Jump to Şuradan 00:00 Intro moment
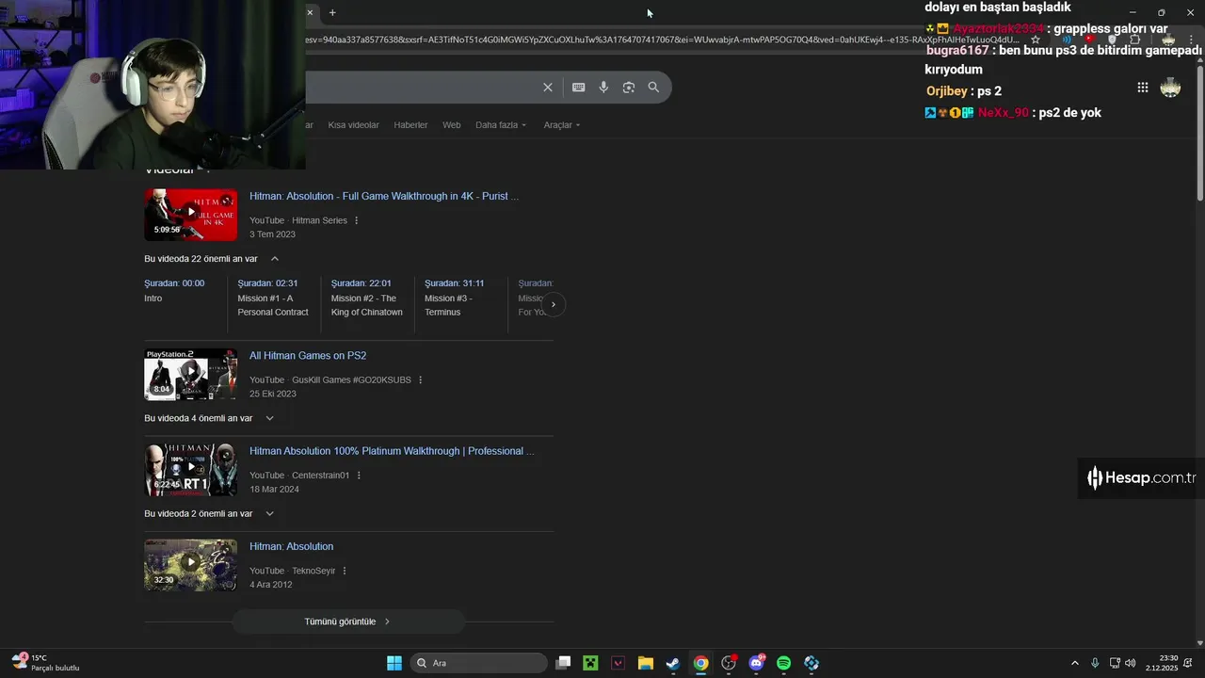Image resolution: width=1205 pixels, height=678 pixels. [174, 290]
